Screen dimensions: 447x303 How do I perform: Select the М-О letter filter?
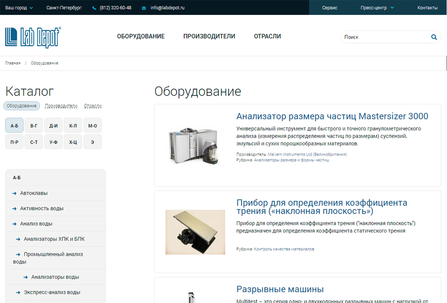(x=92, y=125)
